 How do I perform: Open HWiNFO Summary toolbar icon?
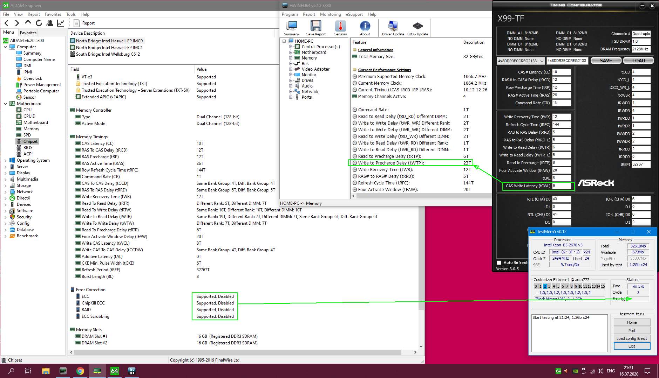pyautogui.click(x=291, y=28)
